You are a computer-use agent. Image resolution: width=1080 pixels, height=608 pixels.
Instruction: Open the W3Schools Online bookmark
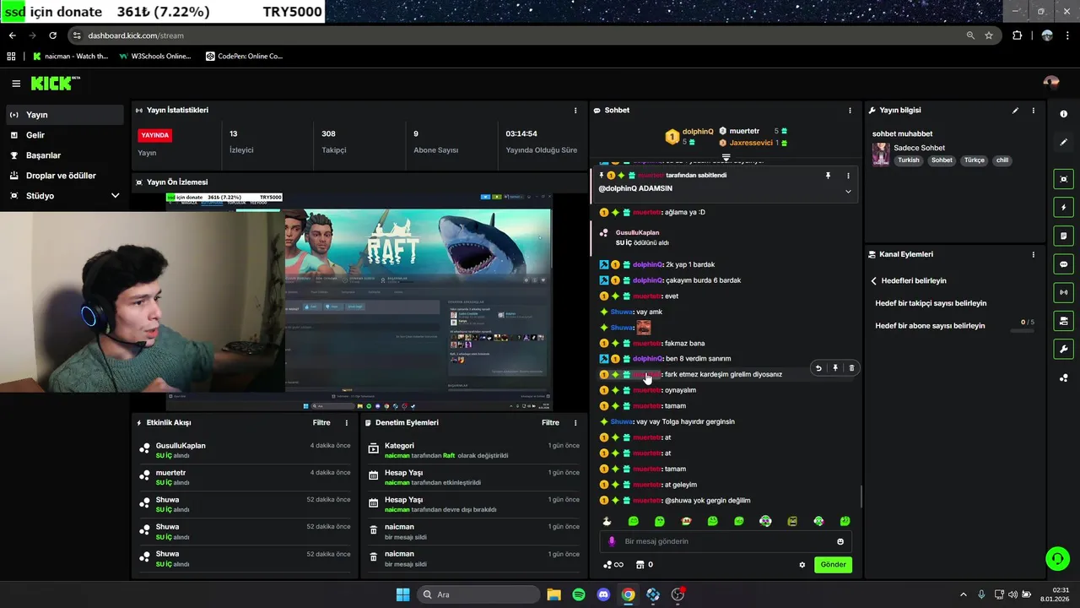[154, 57]
